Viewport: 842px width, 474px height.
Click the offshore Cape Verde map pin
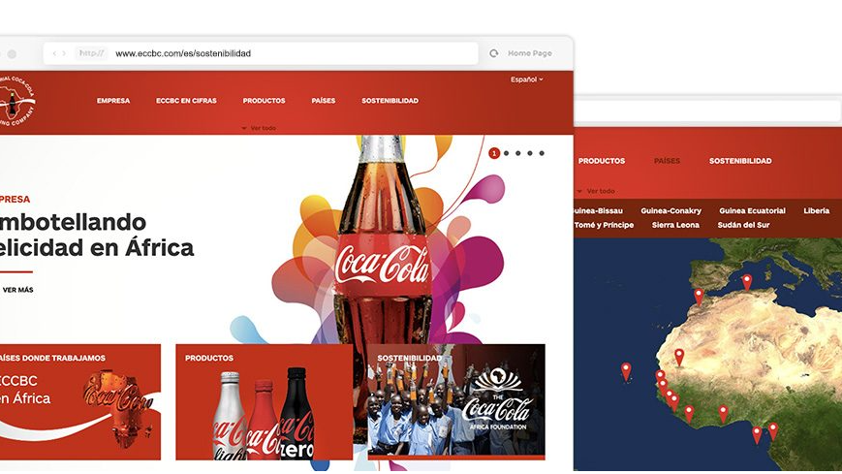tap(626, 371)
